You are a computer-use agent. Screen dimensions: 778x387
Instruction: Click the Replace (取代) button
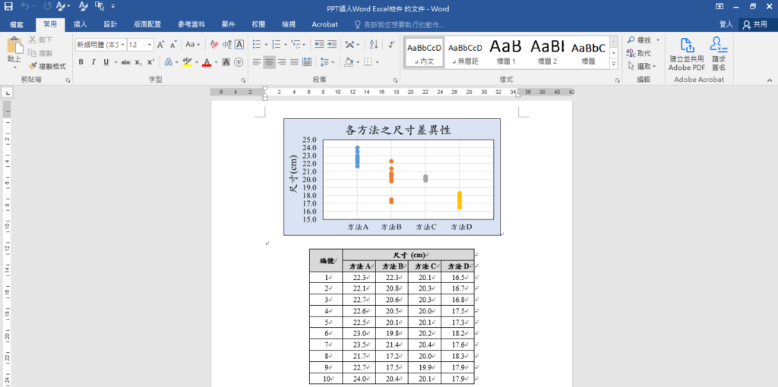(x=639, y=53)
